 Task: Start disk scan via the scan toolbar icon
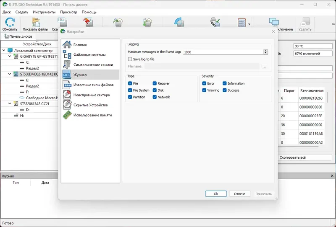[x=62, y=22]
